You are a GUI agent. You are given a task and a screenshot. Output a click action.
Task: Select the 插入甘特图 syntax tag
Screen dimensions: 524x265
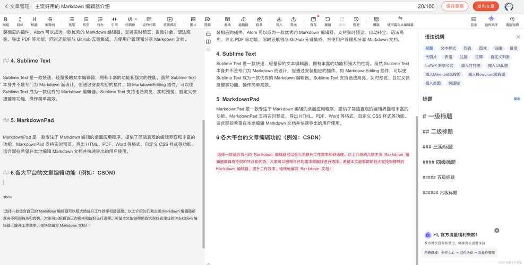click(x=471, y=66)
